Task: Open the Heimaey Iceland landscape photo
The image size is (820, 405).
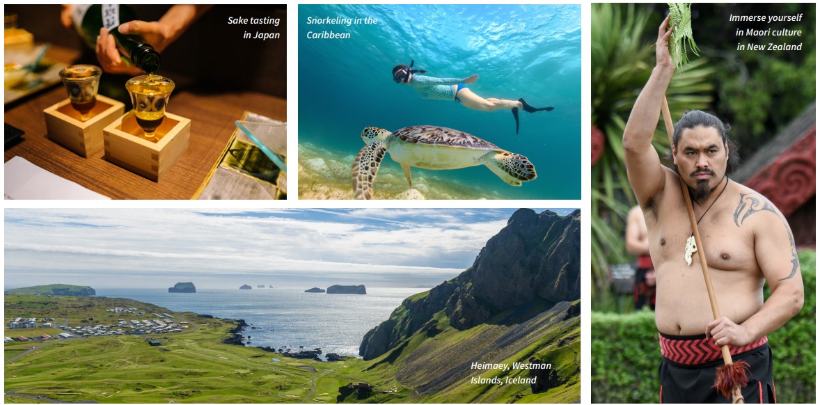Action: [x=292, y=305]
